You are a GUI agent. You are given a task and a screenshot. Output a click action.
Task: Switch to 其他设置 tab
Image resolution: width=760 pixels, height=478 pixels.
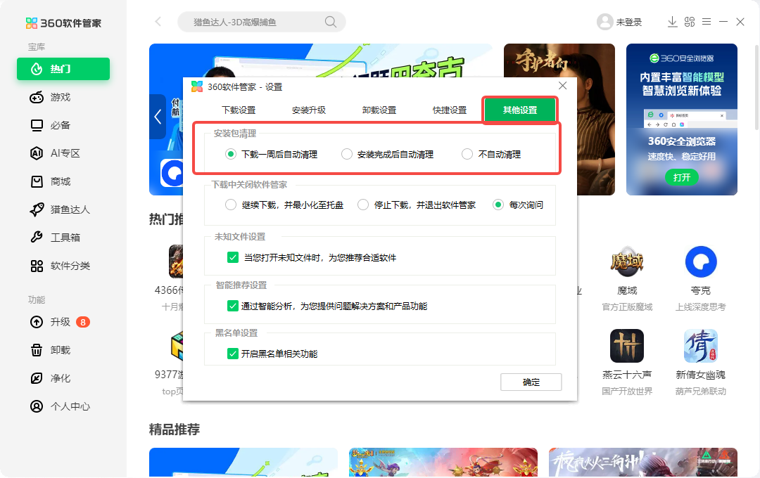[x=520, y=110]
